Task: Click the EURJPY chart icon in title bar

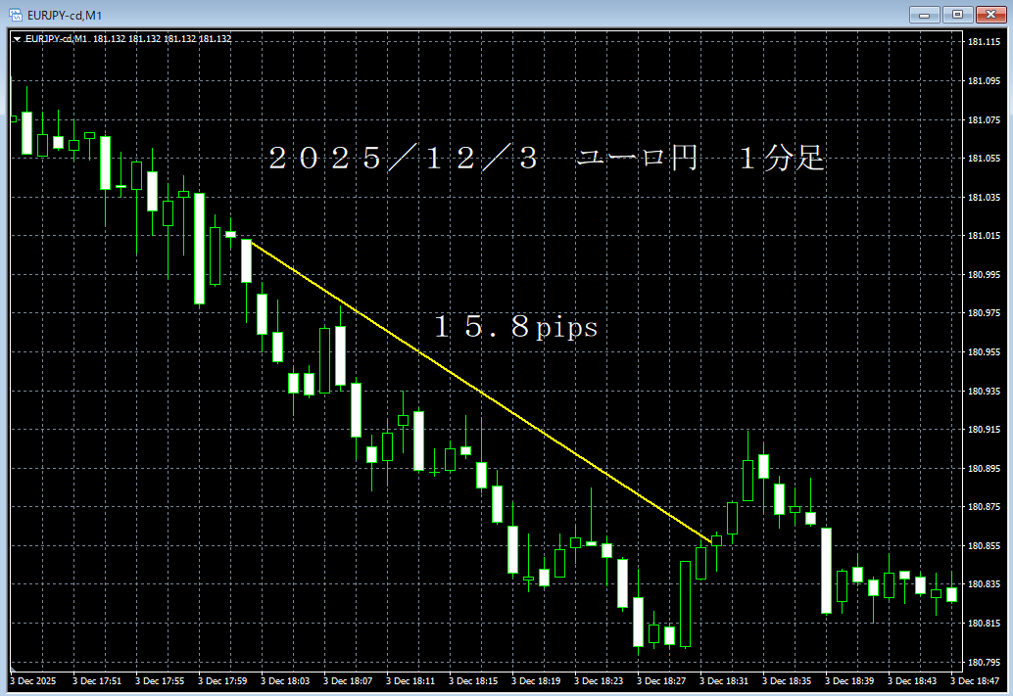Action: point(18,15)
